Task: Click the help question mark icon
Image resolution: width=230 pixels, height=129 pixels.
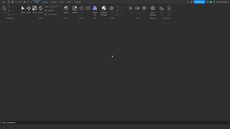Action: click(208, 2)
